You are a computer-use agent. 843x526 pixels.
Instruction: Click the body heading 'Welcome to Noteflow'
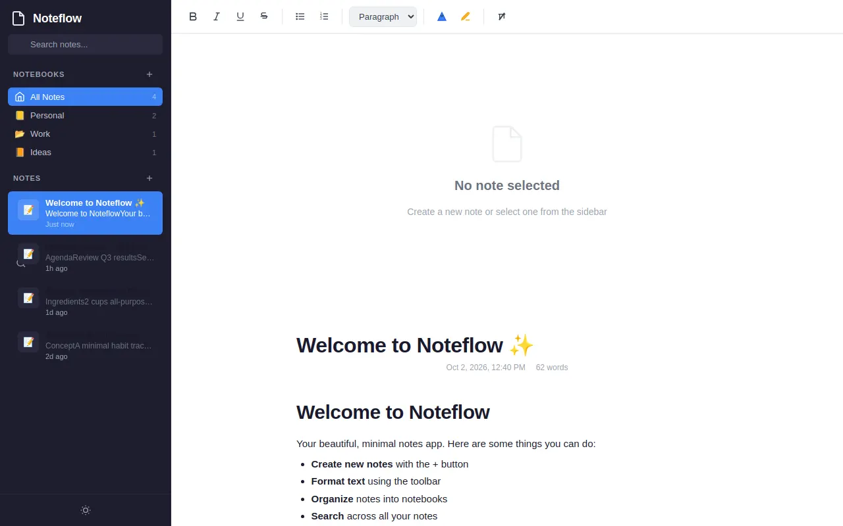(393, 412)
